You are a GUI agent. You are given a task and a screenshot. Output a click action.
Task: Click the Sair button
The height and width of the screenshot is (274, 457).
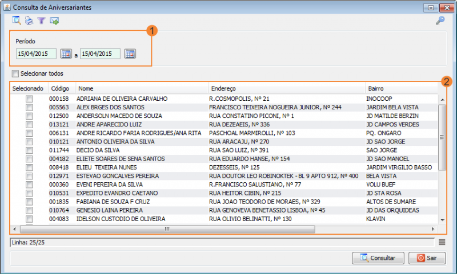pos(427,258)
